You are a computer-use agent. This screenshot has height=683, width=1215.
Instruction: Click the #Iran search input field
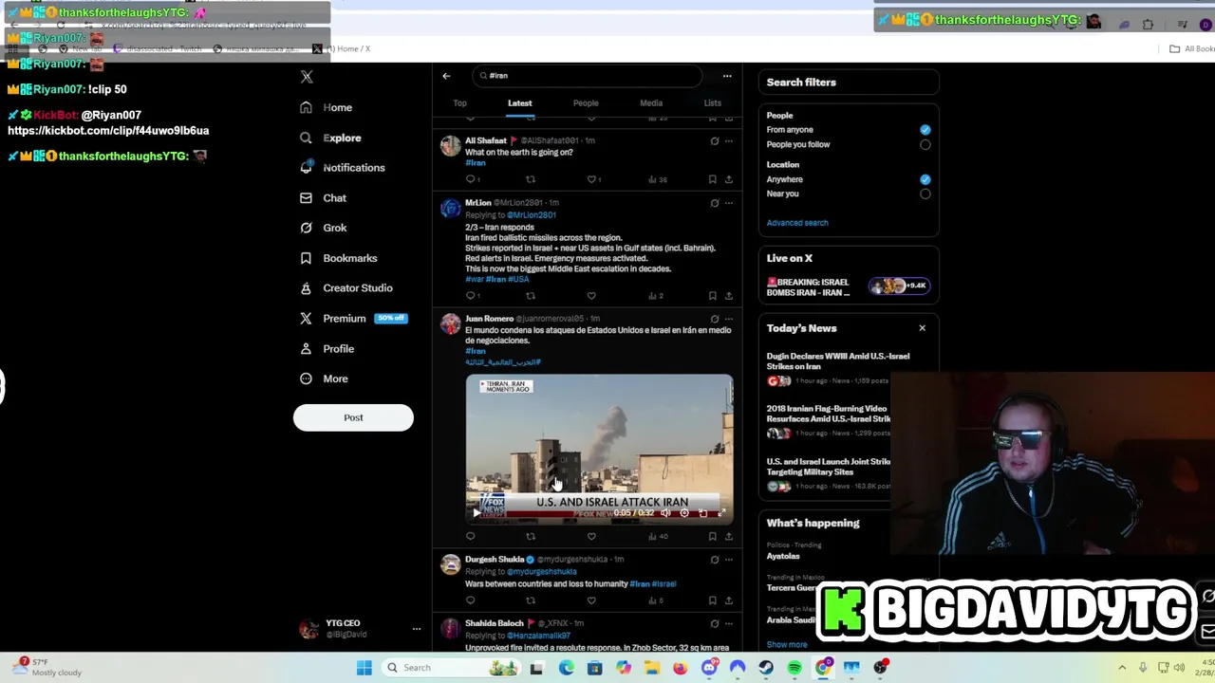pos(589,76)
